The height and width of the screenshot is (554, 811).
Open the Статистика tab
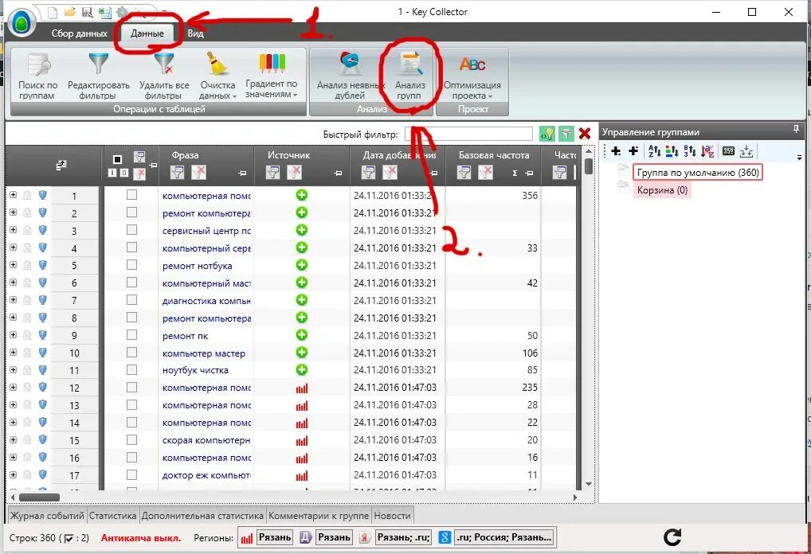tap(113, 516)
